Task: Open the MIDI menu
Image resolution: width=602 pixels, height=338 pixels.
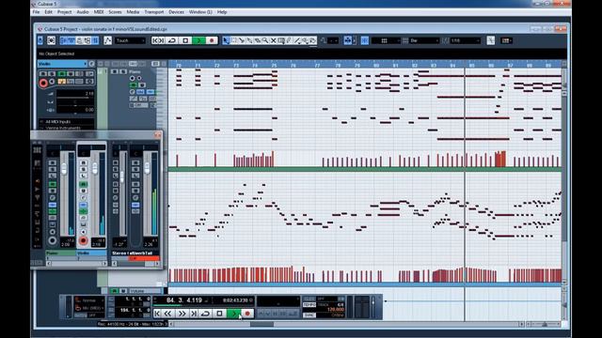Action: tap(99, 12)
